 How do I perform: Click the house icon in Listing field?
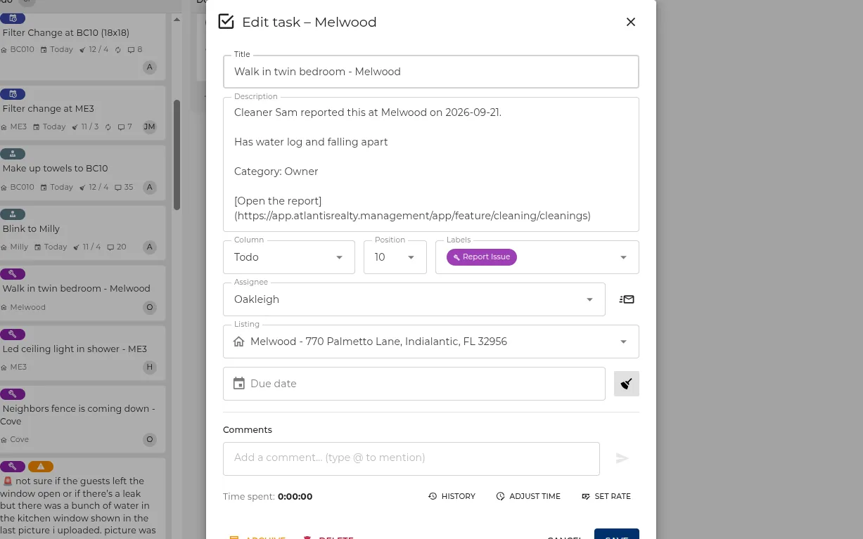click(x=239, y=342)
